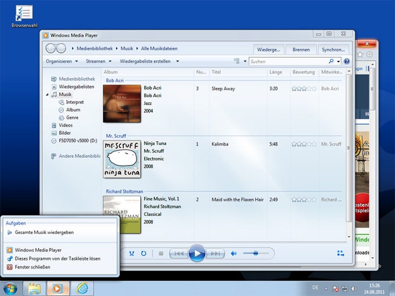Skip to next track
Screen dimensions: 395x296
click(x=216, y=254)
